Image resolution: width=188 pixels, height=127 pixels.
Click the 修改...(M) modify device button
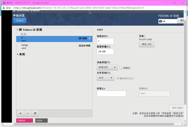[146, 45]
